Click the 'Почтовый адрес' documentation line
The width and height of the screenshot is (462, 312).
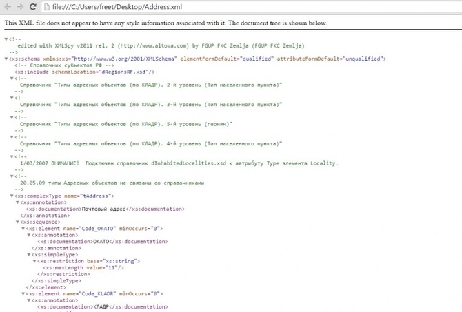pyautogui.click(x=106, y=209)
